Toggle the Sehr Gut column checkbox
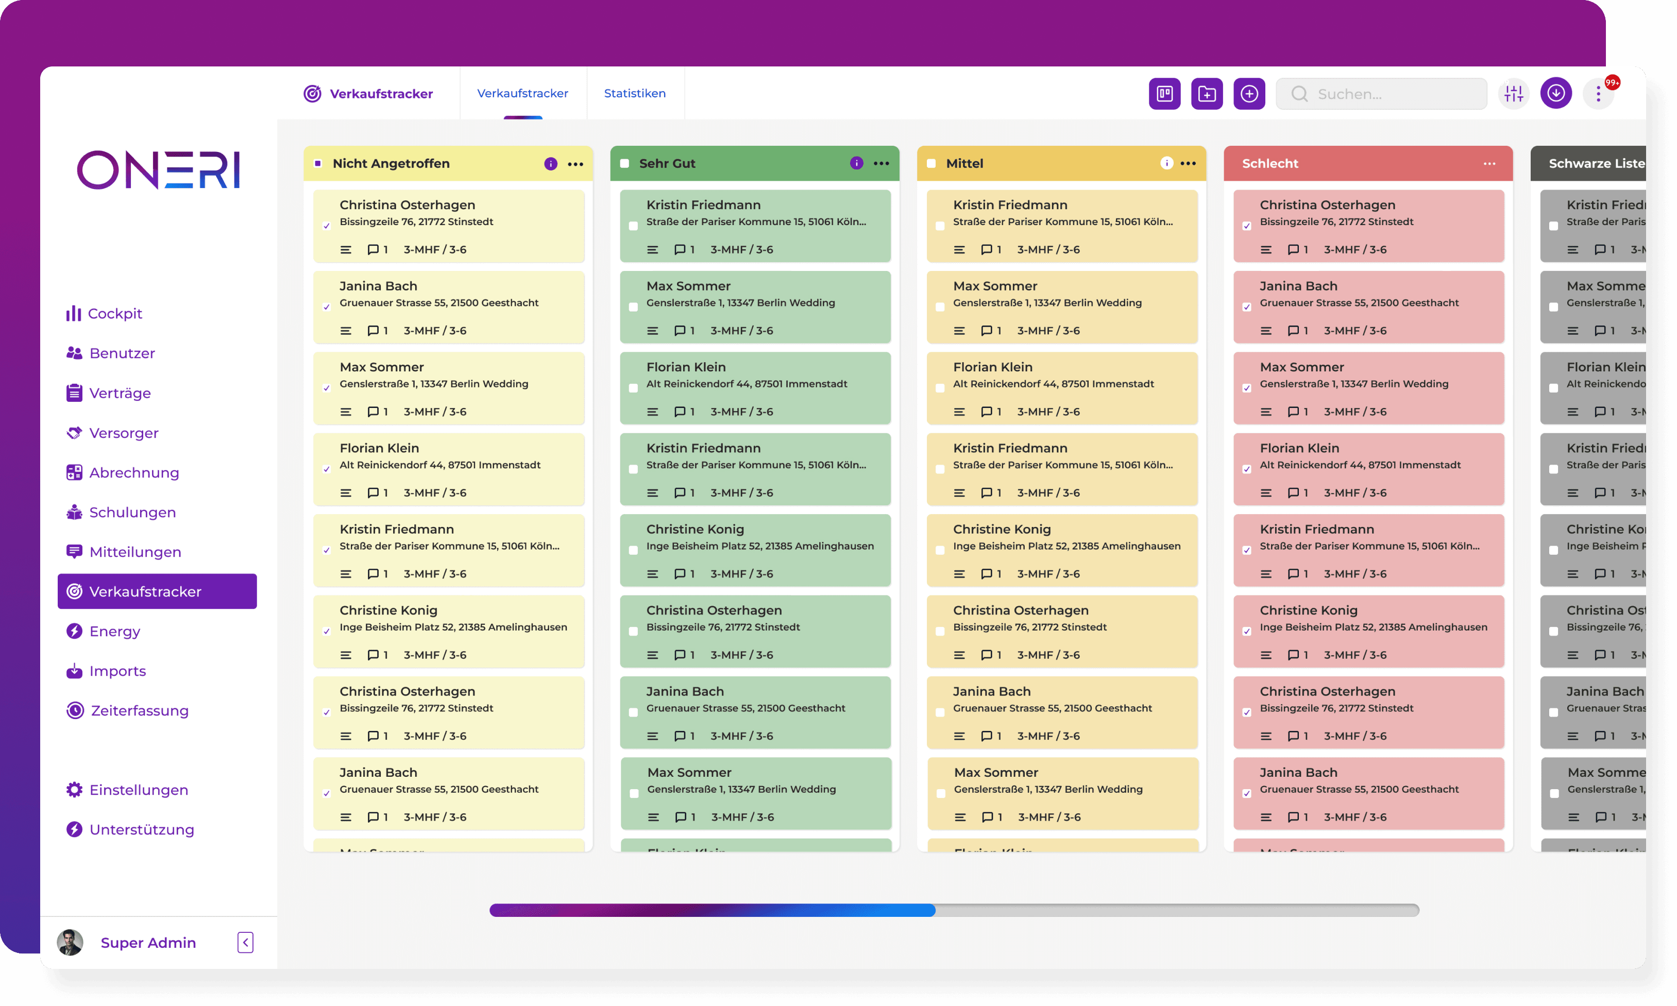This screenshot has width=1677, height=1006. tap(625, 163)
